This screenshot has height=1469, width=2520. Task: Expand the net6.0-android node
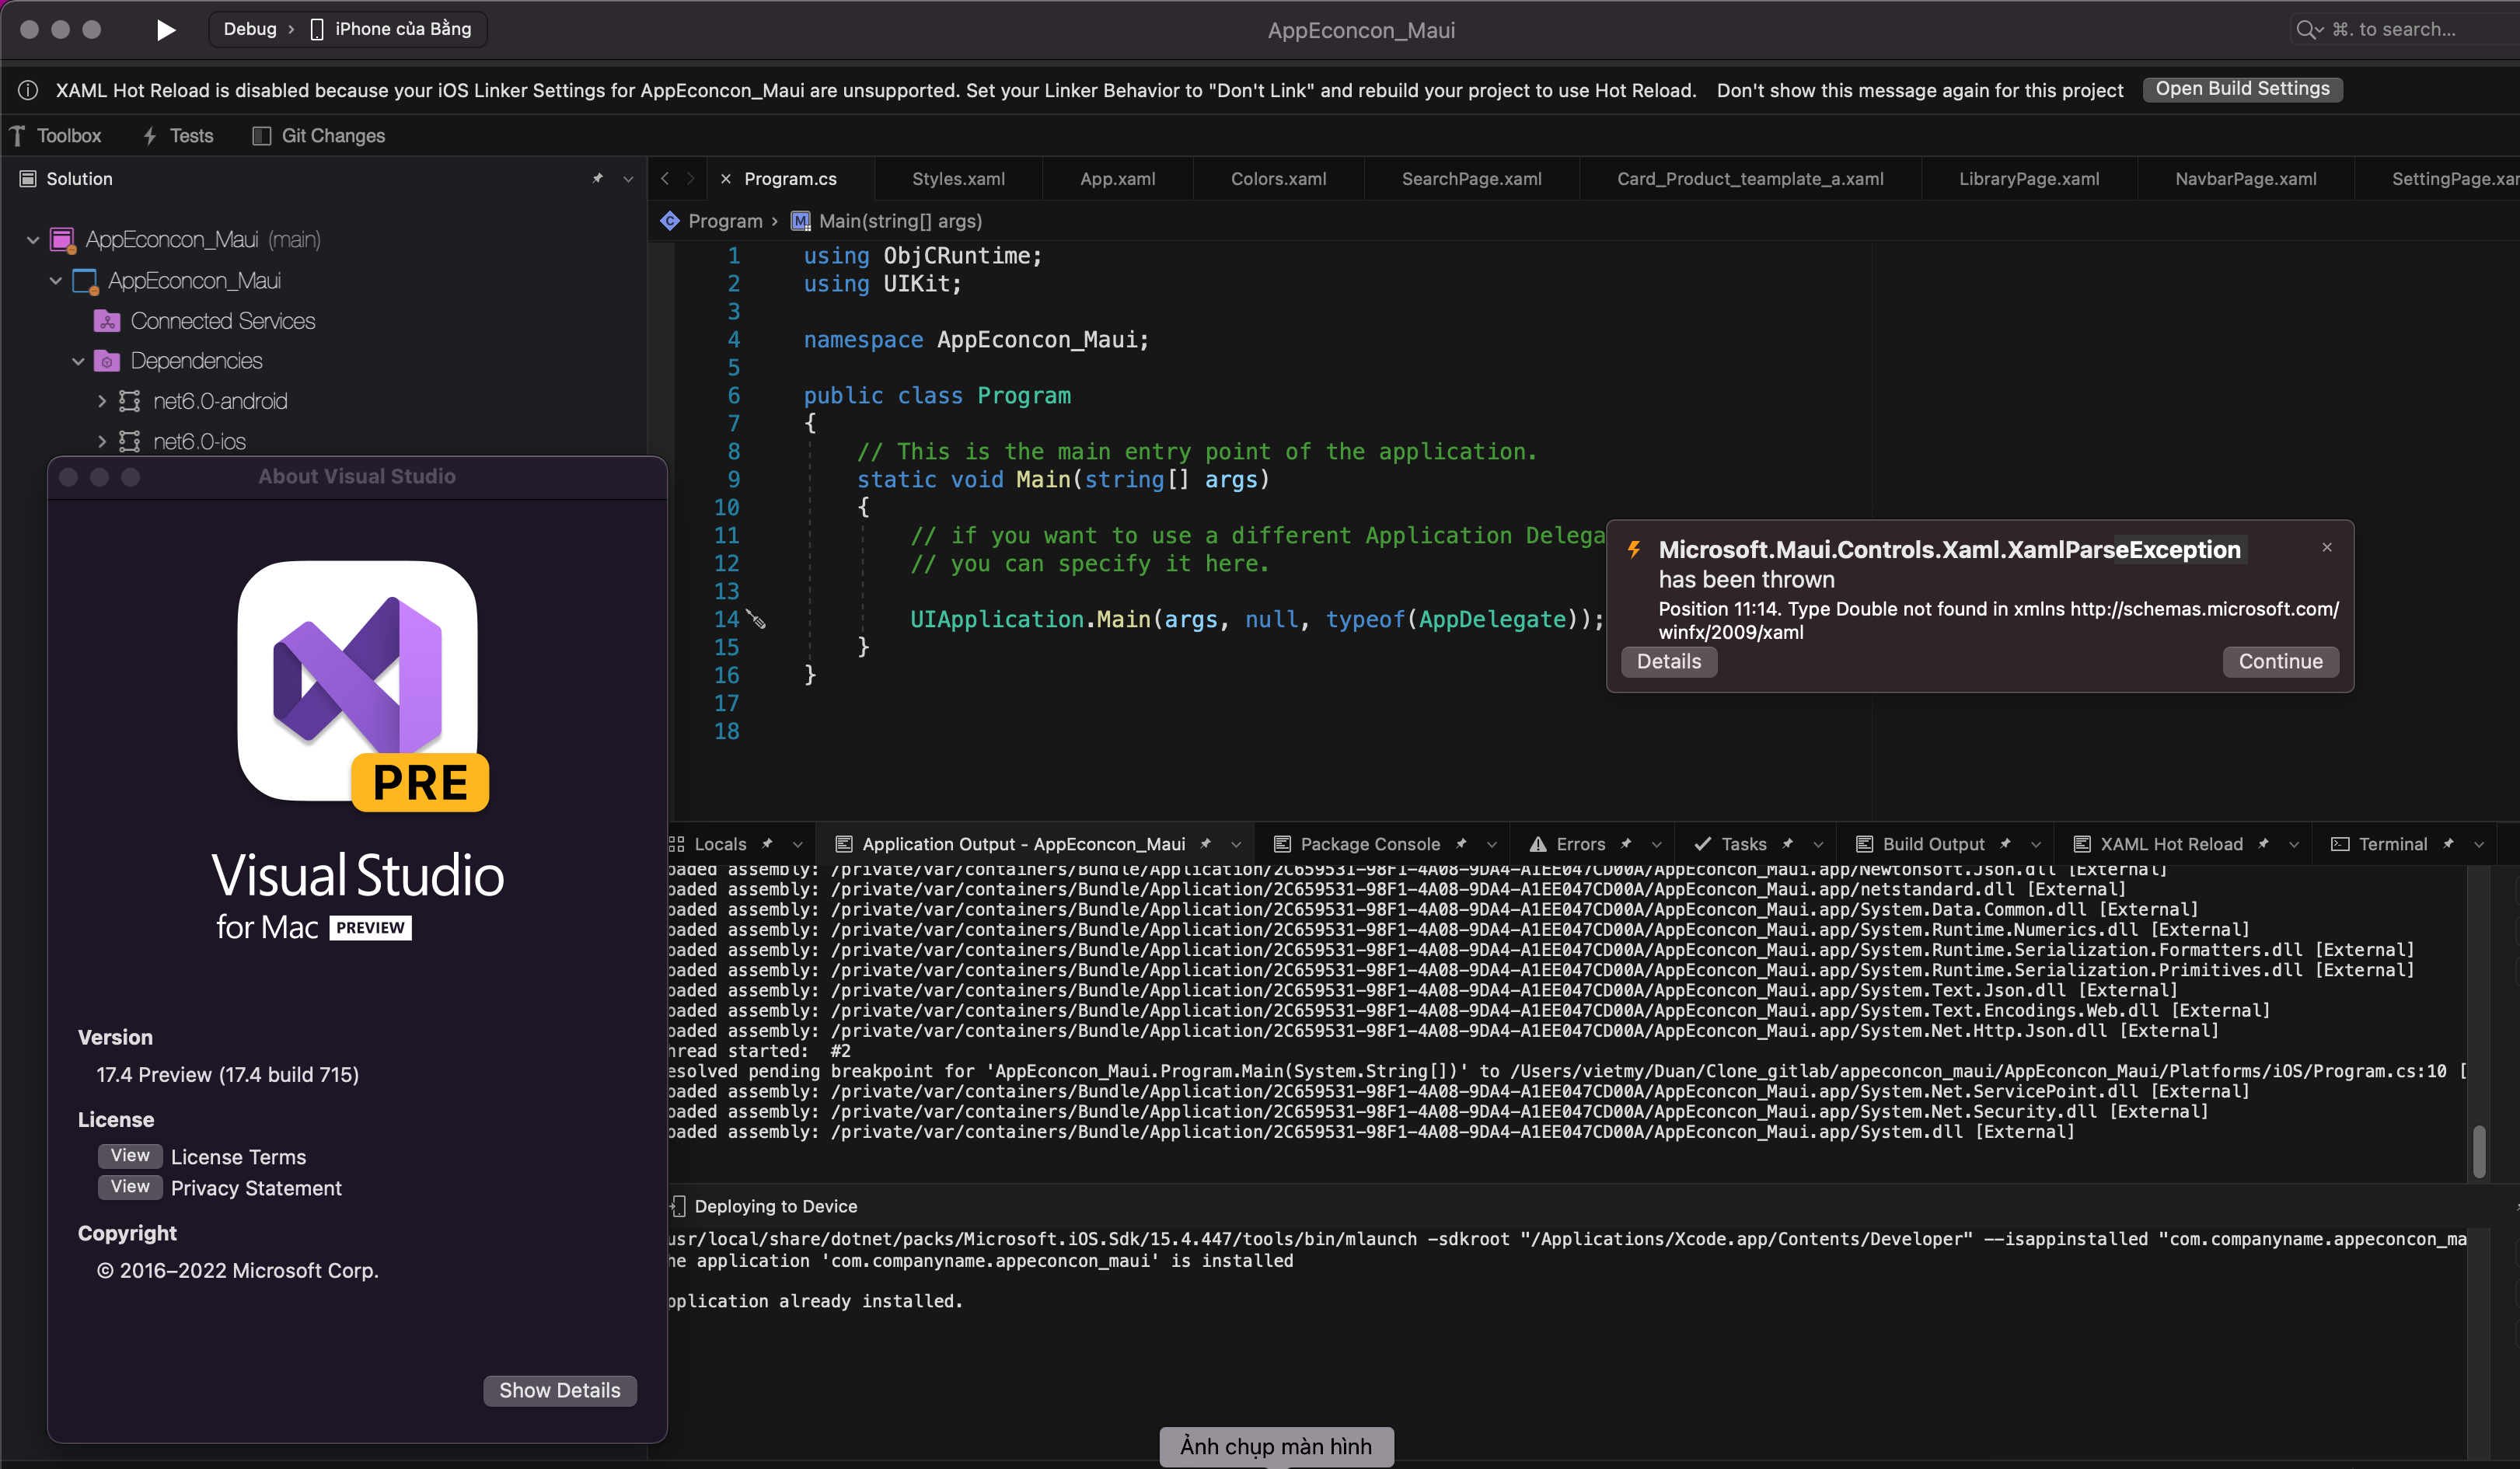pos(101,401)
